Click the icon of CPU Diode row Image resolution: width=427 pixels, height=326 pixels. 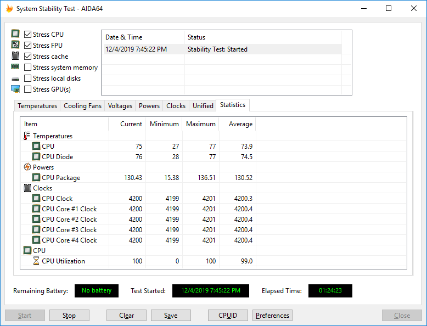[36, 156]
